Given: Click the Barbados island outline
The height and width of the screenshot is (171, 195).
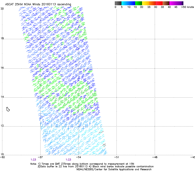Looking at the screenshot, I should [8, 109].
